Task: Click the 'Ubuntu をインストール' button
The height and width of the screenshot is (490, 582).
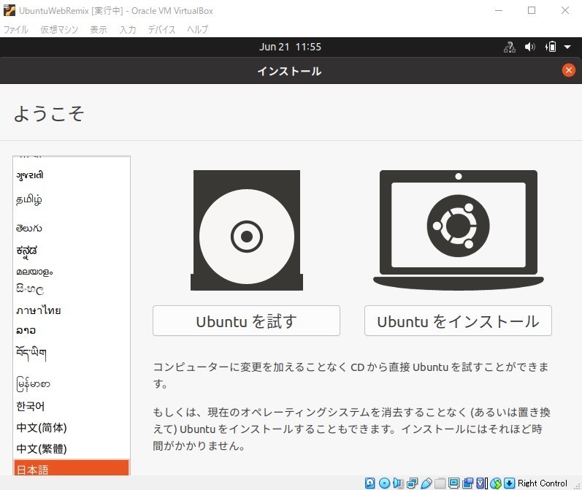Action: (x=458, y=321)
